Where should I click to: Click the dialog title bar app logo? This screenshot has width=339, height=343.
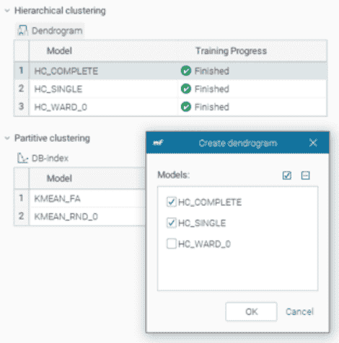[158, 143]
